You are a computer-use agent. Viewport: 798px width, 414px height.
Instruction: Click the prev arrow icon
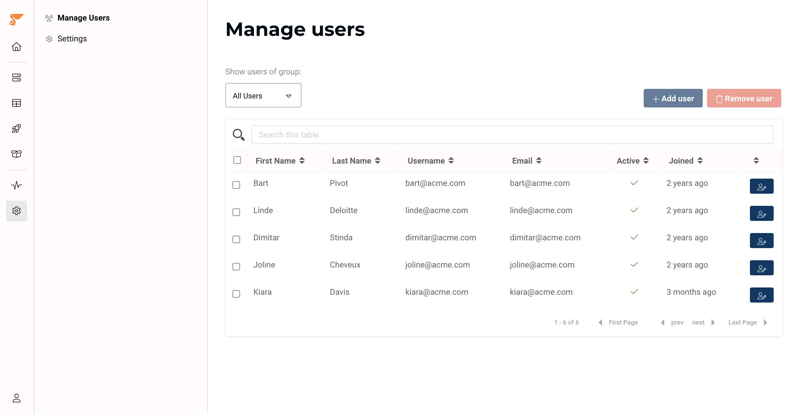[x=662, y=322]
